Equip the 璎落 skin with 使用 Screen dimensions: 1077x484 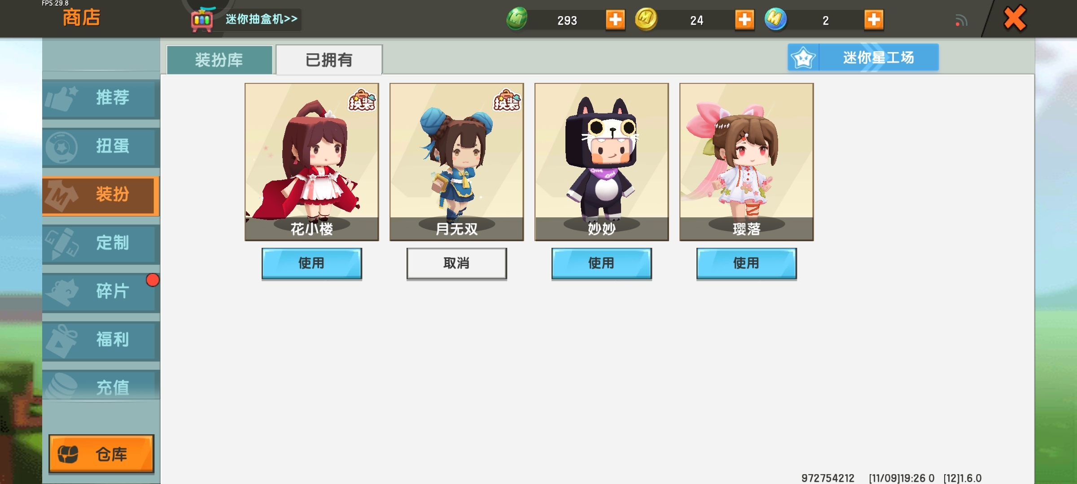[x=747, y=264]
